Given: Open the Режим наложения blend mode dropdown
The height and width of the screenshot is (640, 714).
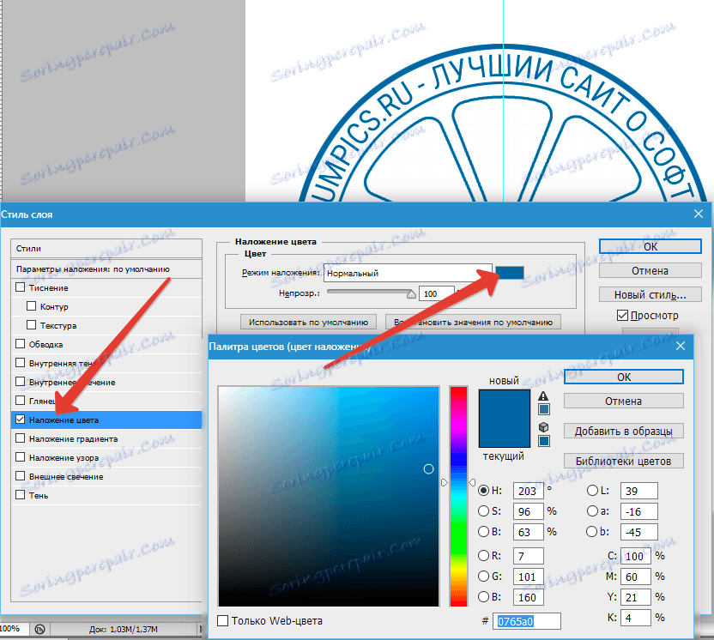Looking at the screenshot, I should pos(408,273).
